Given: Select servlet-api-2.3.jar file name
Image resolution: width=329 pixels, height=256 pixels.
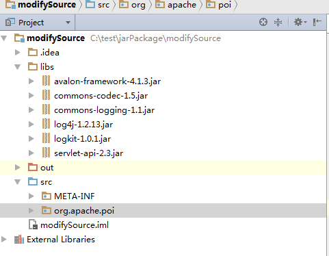Looking at the screenshot, I should click(x=88, y=153).
